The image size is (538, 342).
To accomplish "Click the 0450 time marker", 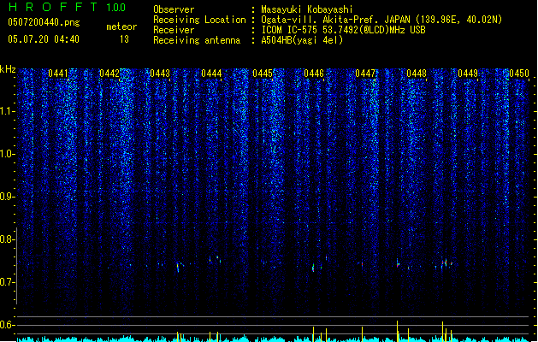I will click(519, 74).
